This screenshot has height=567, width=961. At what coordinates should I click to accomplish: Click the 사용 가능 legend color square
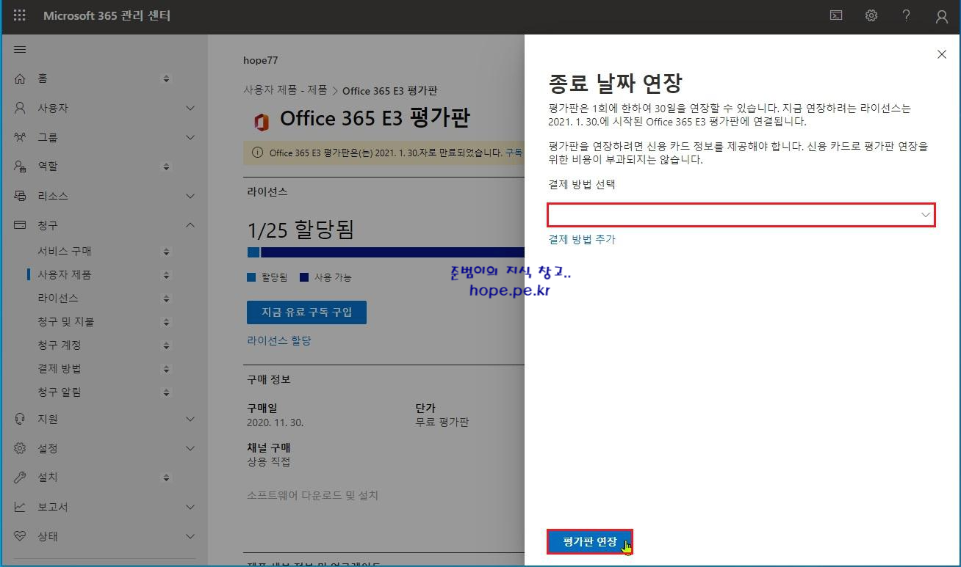tap(304, 277)
